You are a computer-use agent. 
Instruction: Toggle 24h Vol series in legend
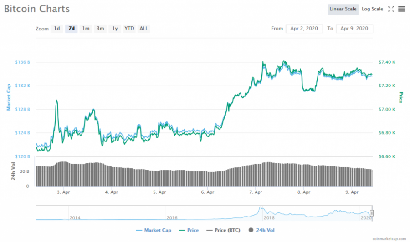click(261, 230)
